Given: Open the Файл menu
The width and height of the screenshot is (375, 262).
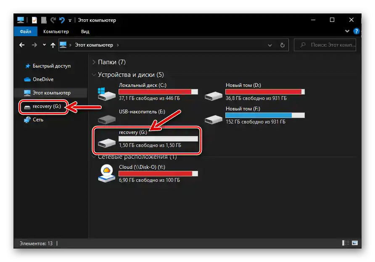Looking at the screenshot, I should point(25,31).
